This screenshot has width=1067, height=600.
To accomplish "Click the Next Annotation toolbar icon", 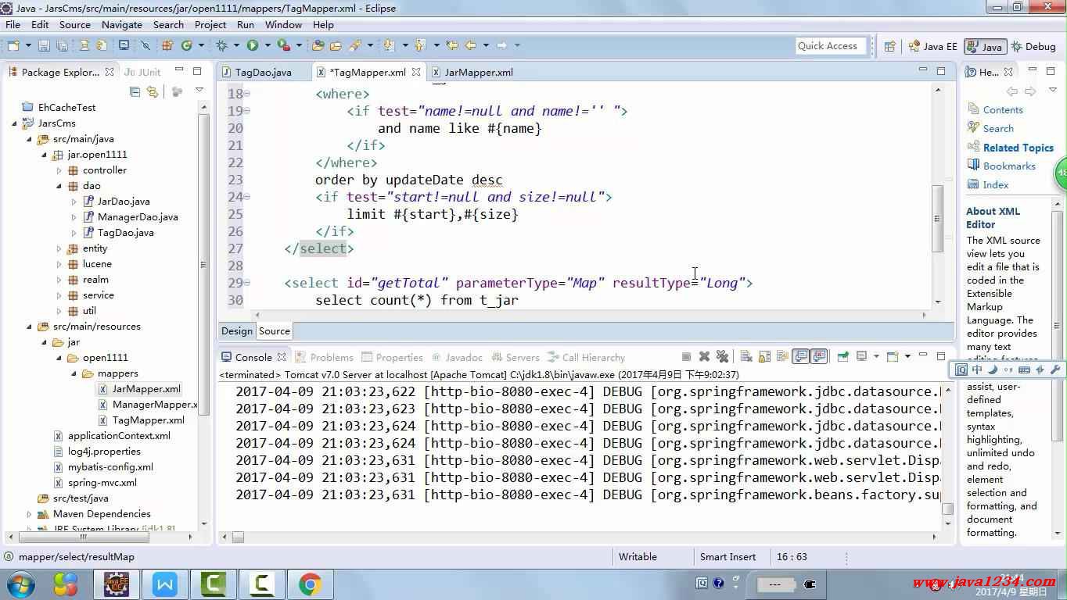I will click(x=389, y=45).
